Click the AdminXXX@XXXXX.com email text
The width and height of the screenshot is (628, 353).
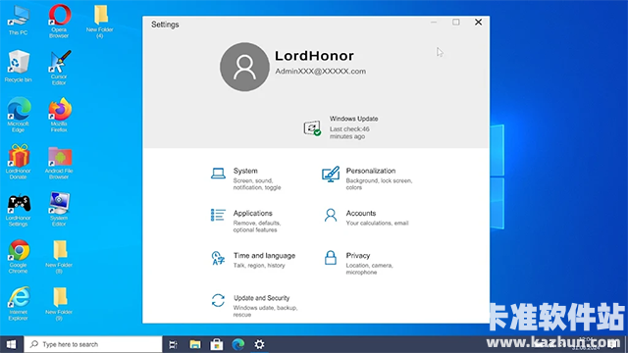pos(321,72)
